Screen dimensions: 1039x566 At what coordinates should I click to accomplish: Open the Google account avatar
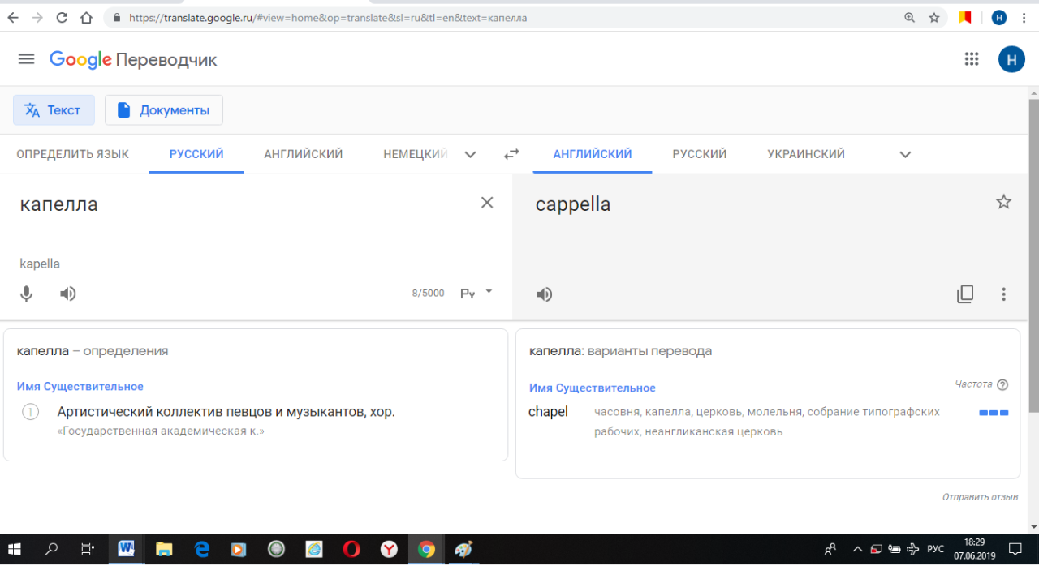(1011, 59)
